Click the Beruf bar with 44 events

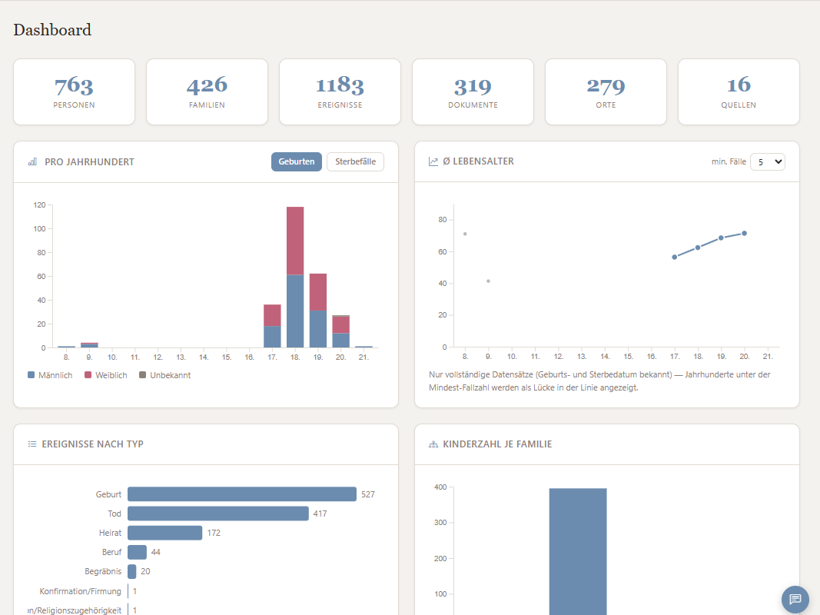(x=137, y=552)
